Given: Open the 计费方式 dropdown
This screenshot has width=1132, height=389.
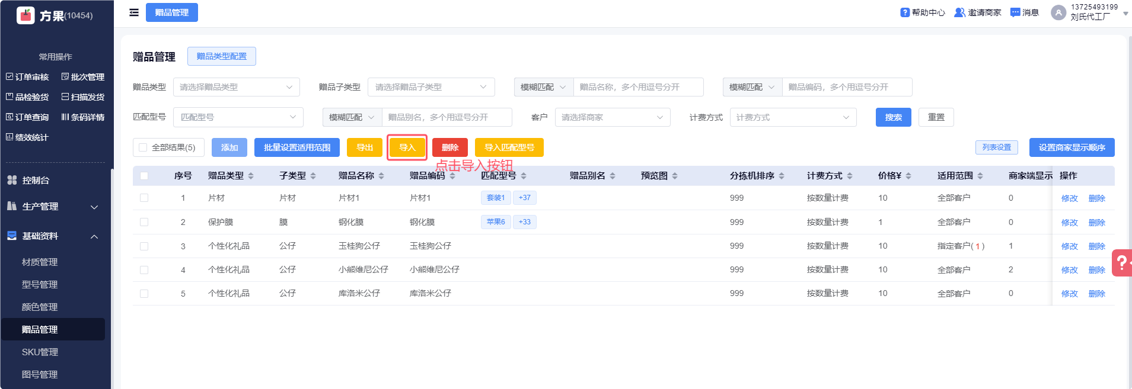Looking at the screenshot, I should [x=792, y=117].
